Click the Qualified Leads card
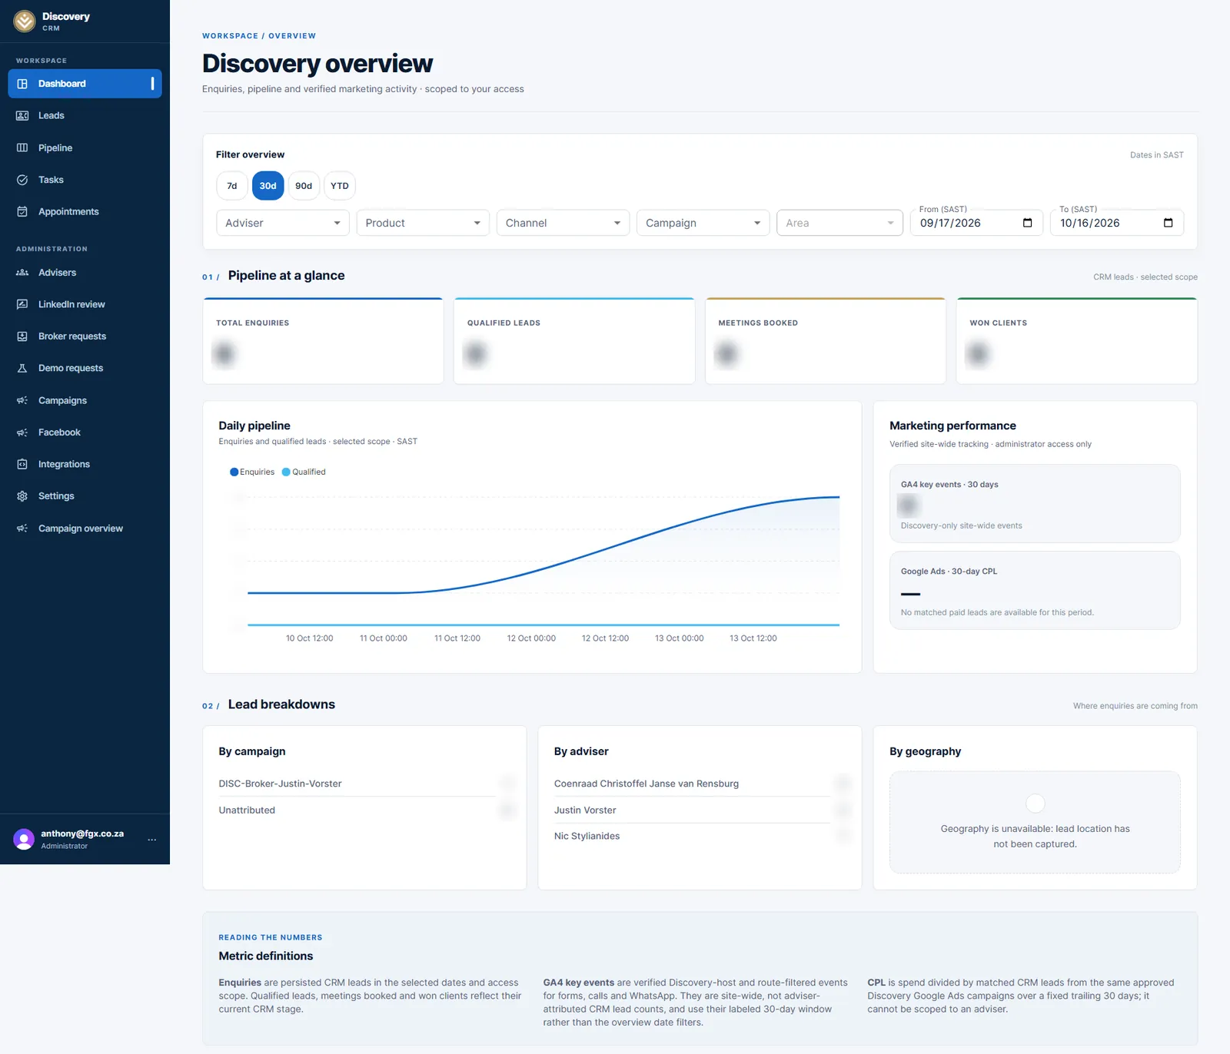This screenshot has height=1054, width=1230. pyautogui.click(x=574, y=341)
